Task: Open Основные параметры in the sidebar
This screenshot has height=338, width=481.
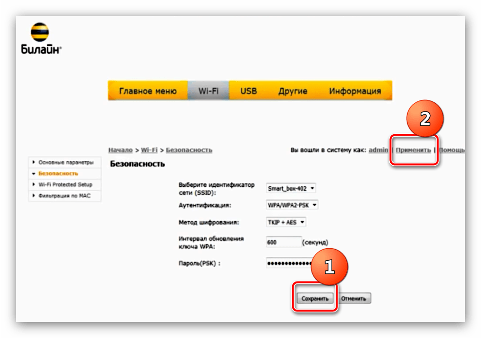Action: tap(66, 162)
